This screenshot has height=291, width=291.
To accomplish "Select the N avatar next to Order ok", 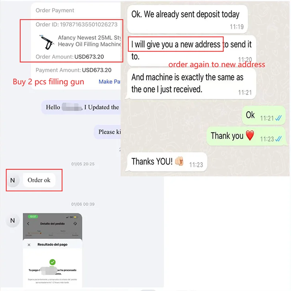I will pos(13,180).
